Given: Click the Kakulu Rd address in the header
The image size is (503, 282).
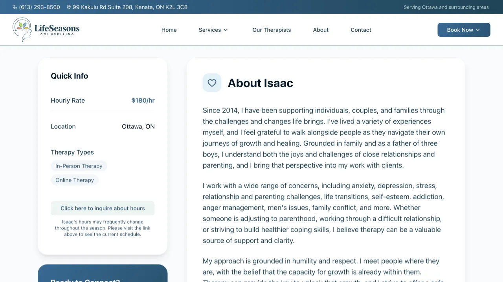Looking at the screenshot, I should [130, 7].
